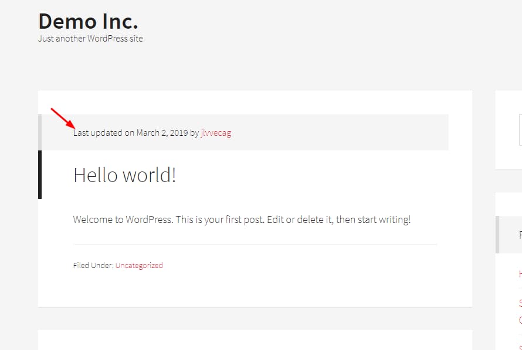522x350 pixels.
Task: Open the Uncategorized category link
Action: point(138,265)
